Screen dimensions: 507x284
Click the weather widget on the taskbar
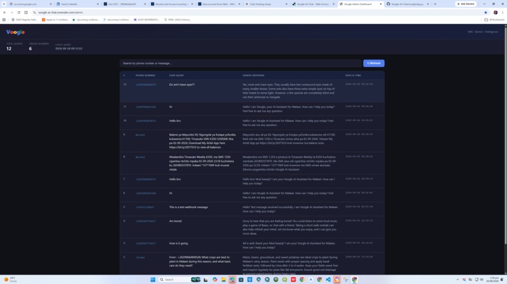point(10,280)
